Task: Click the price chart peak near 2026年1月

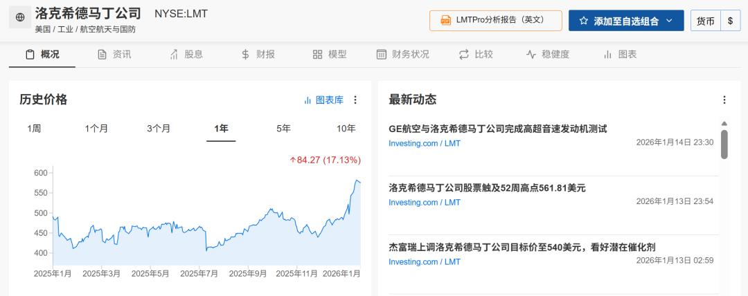Action: (x=357, y=181)
